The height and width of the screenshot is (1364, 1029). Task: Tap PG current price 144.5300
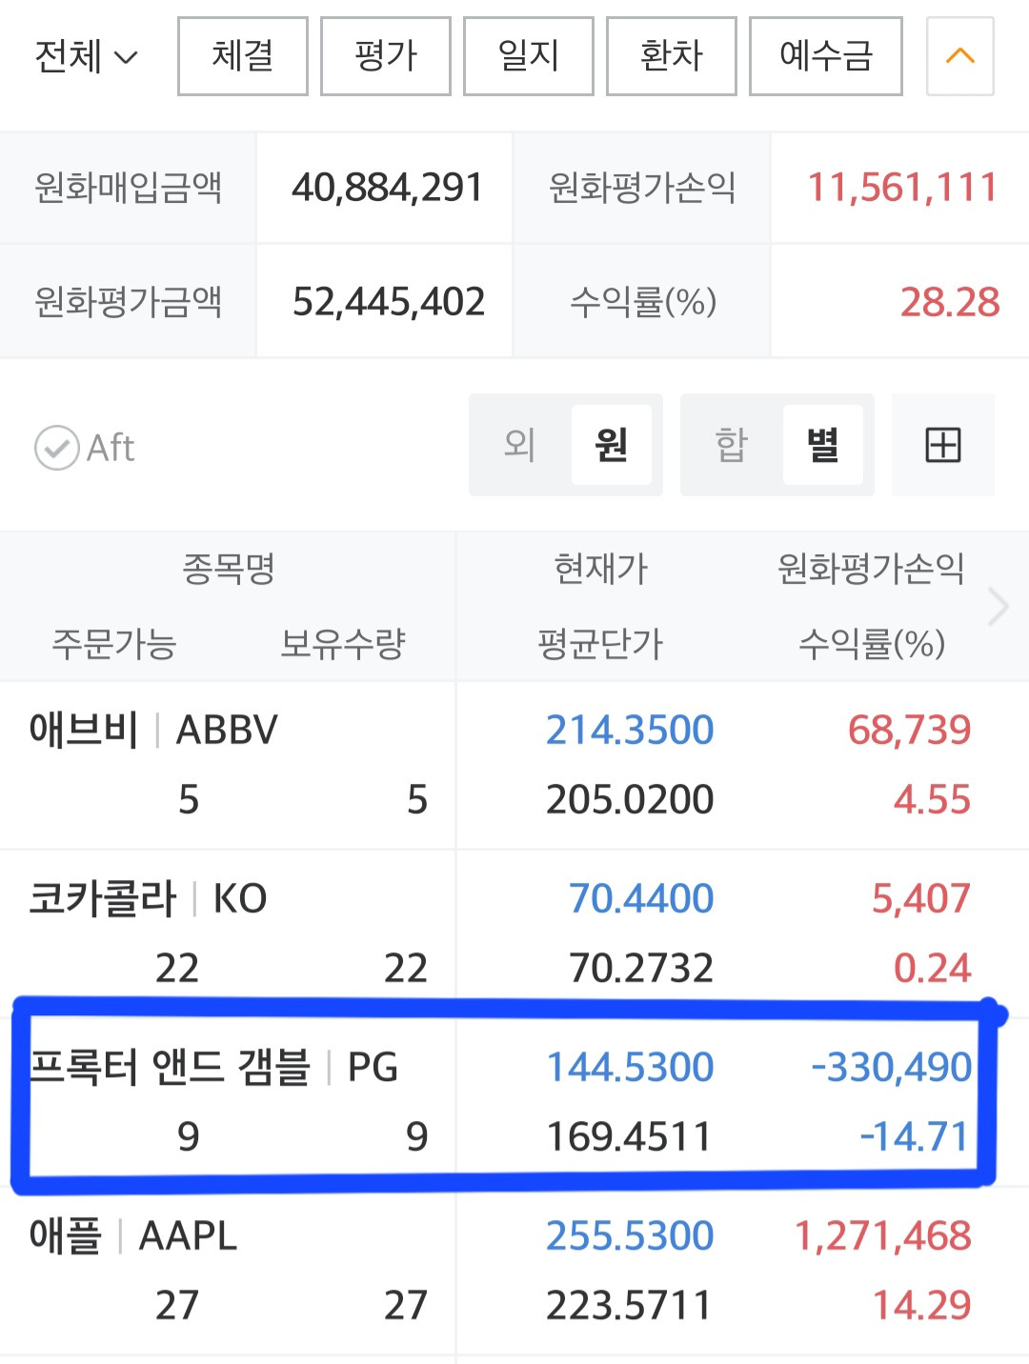630,1068
